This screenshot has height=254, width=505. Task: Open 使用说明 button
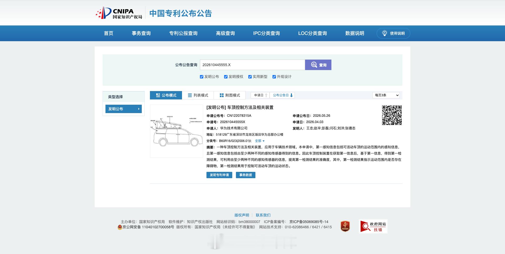393,33
